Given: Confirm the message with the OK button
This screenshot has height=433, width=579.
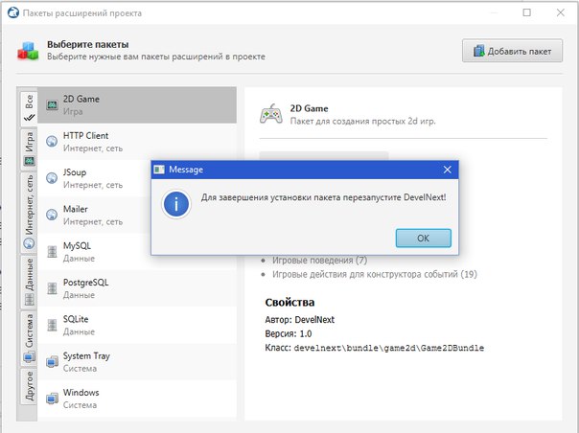Looking at the screenshot, I should [x=423, y=239].
